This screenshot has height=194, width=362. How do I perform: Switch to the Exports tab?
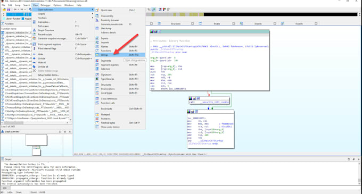pos(299,23)
